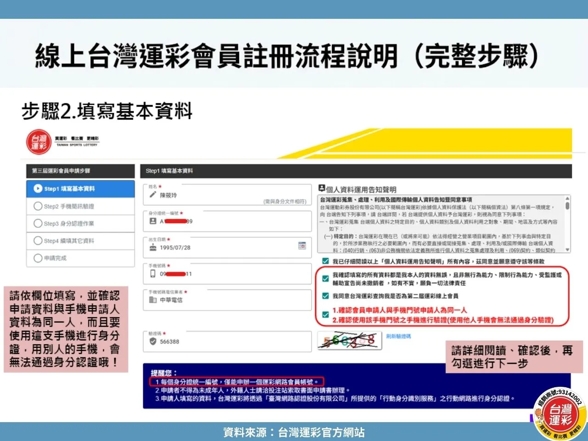Toggle checkbox 我同意台灣運彩查詢我是否為第二屆運彩線上會員
Screen dimensions: 588x441
[325, 296]
